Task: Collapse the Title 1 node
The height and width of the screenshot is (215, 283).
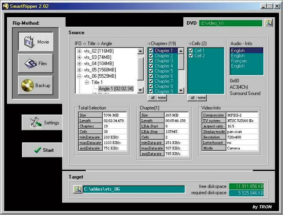Action: 87,82
